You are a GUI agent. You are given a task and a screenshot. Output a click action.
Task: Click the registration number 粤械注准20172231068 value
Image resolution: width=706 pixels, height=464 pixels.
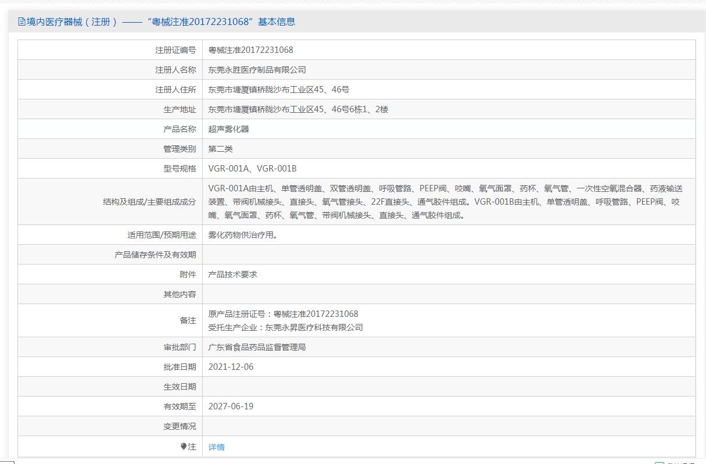click(x=250, y=50)
